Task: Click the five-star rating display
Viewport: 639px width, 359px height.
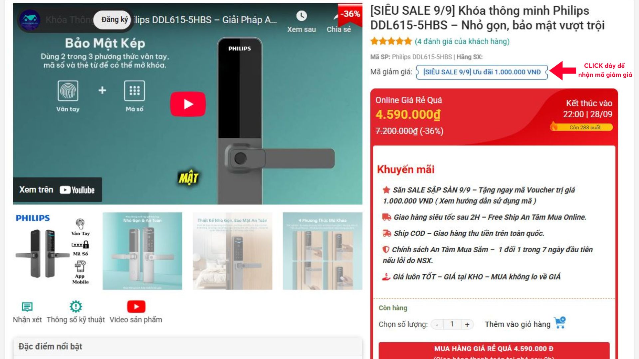Action: [391, 42]
